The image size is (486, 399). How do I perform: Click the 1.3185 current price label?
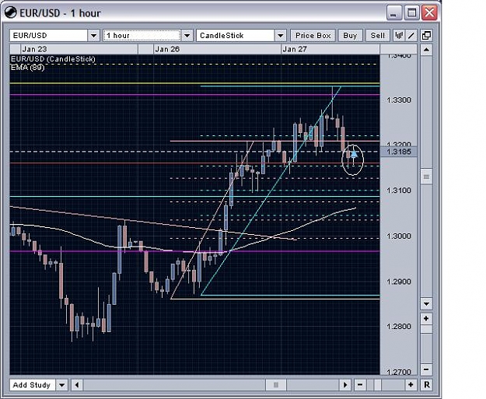[x=399, y=152]
